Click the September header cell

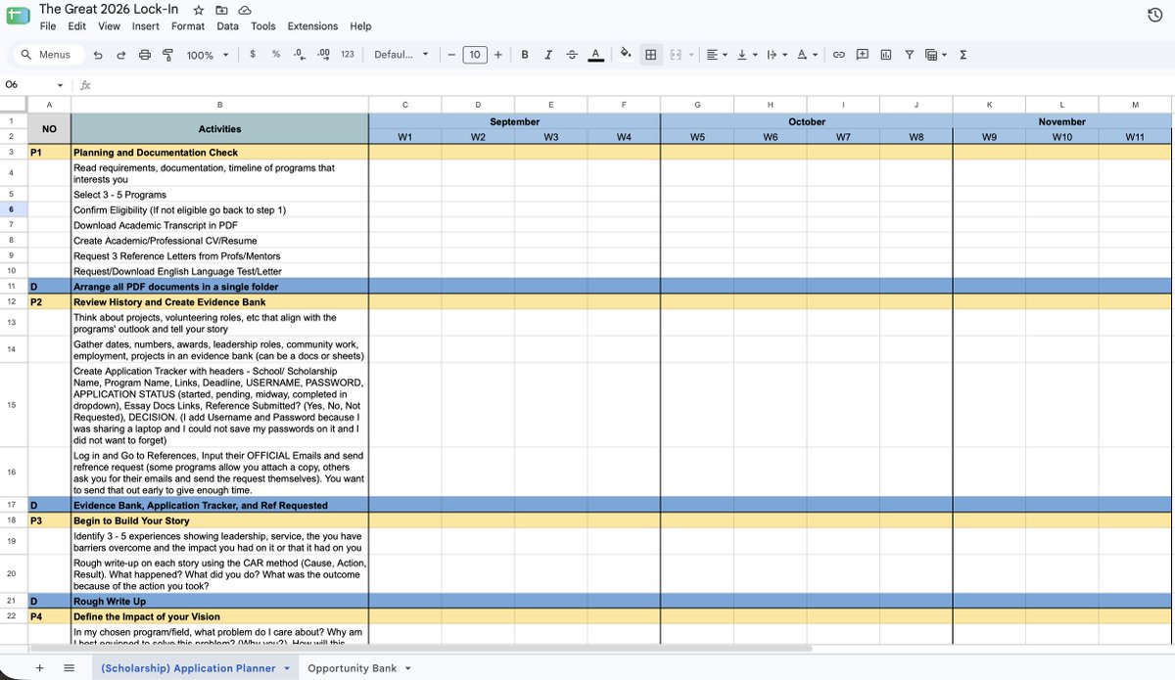tap(514, 121)
